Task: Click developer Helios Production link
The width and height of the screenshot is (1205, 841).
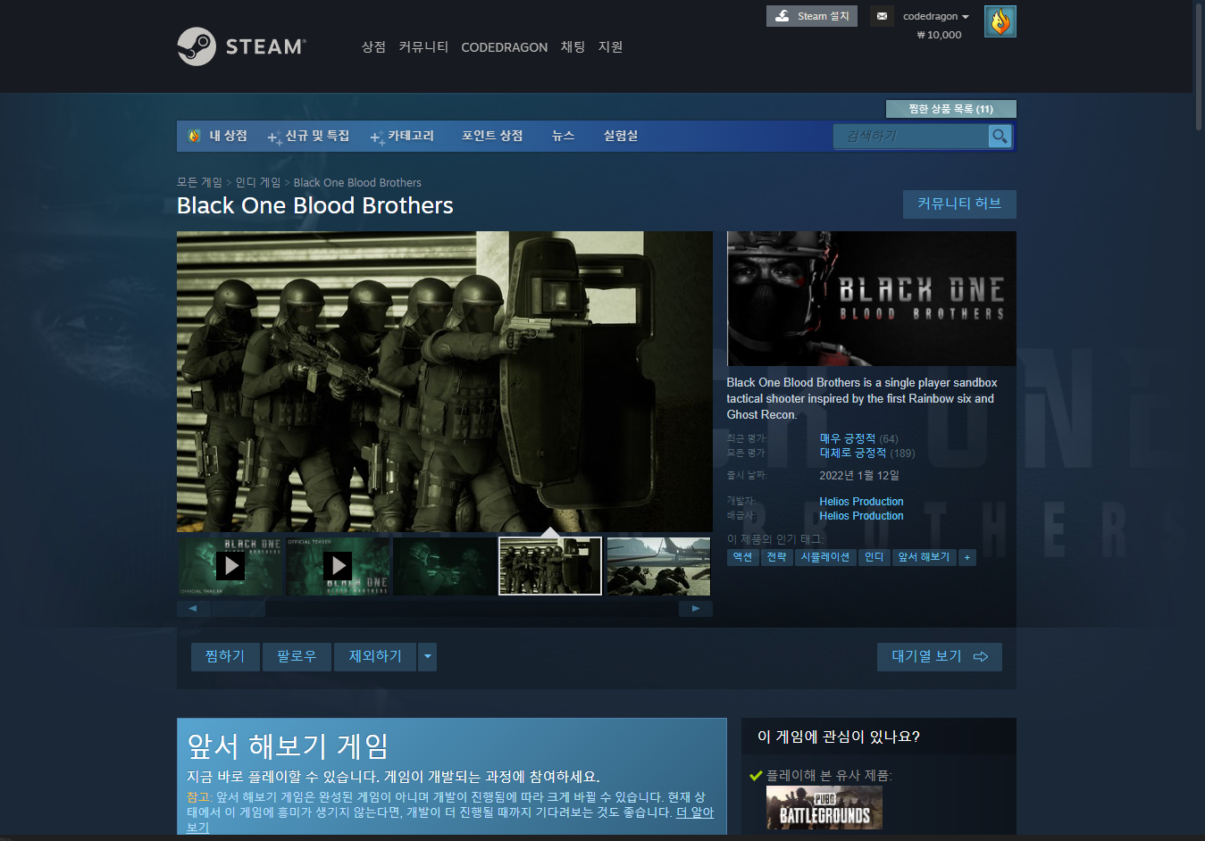Action: (x=861, y=502)
